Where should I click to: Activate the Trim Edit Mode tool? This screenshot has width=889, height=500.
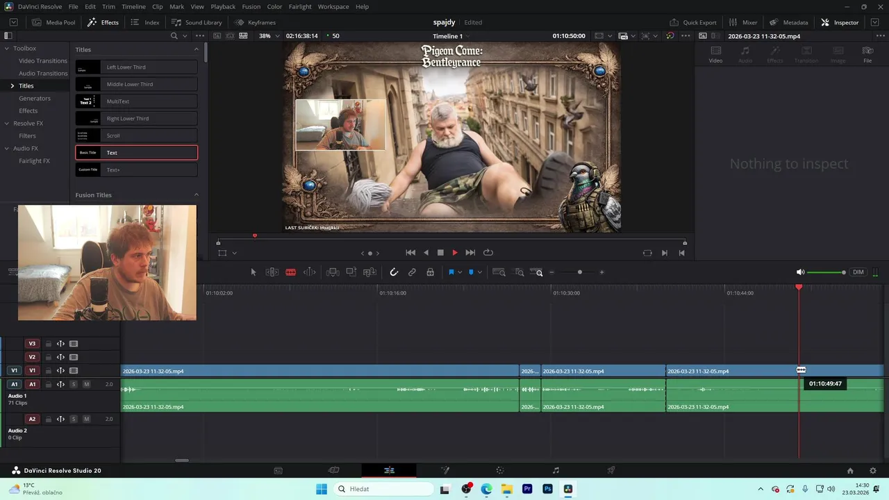(x=272, y=272)
